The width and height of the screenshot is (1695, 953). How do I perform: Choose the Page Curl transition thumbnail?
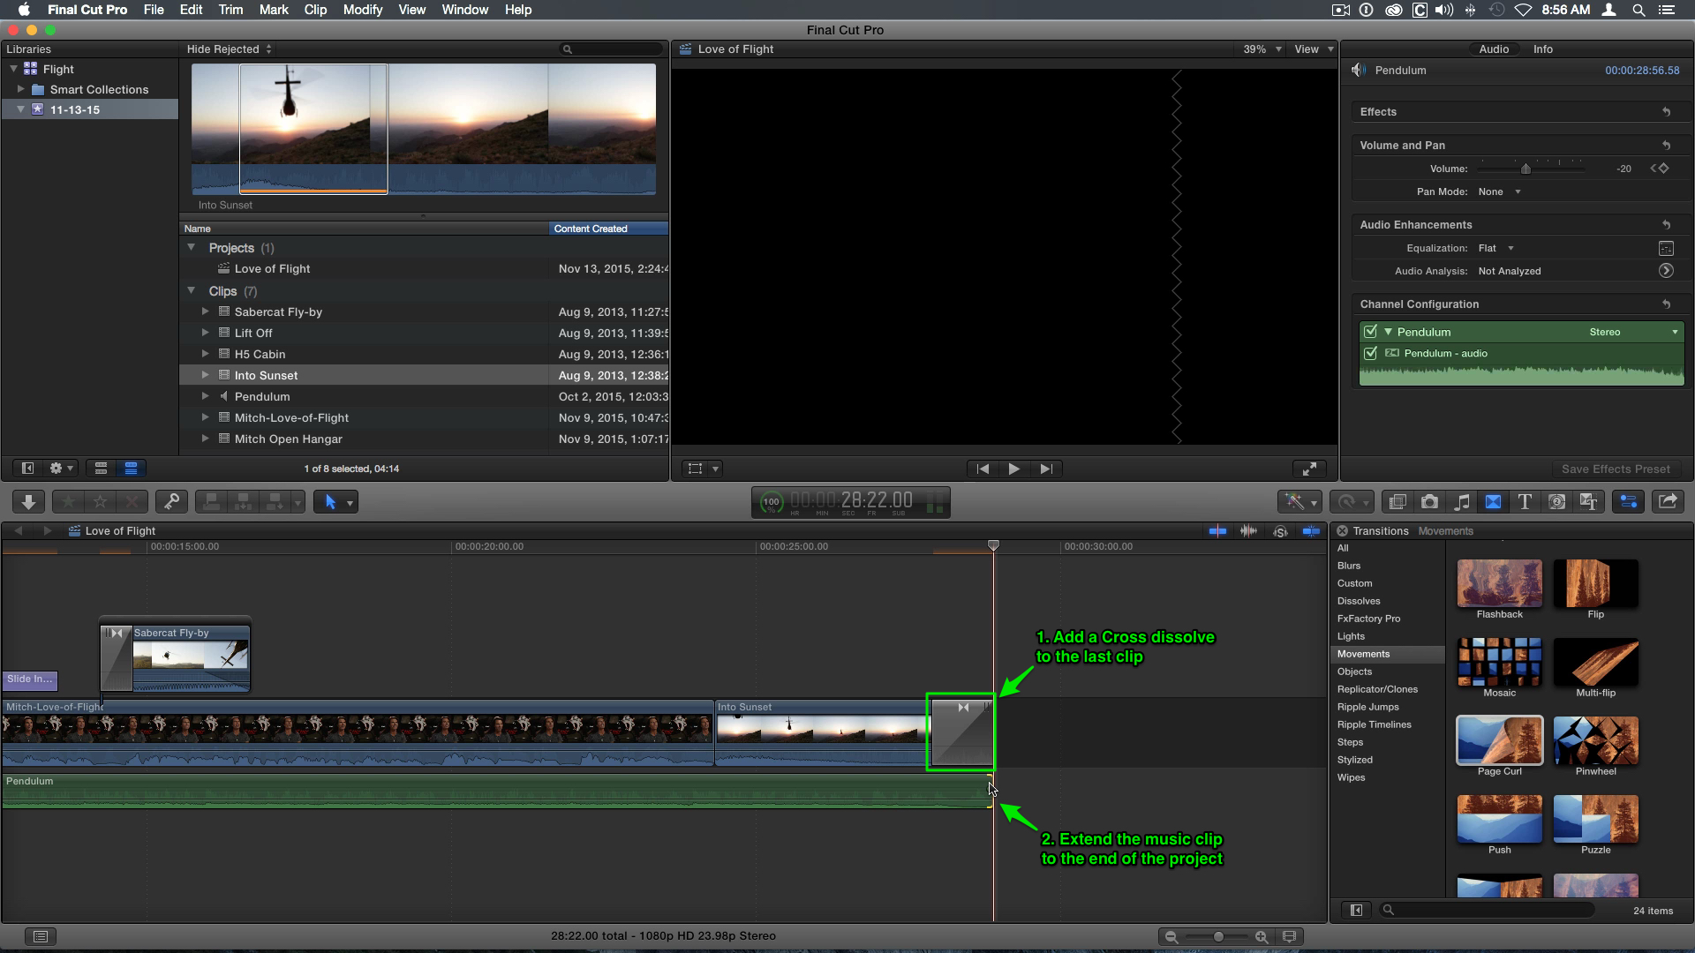(x=1499, y=740)
